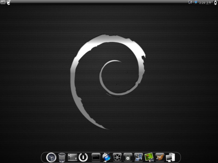
Task: Open the speaker music player icon
Action: click(128, 158)
